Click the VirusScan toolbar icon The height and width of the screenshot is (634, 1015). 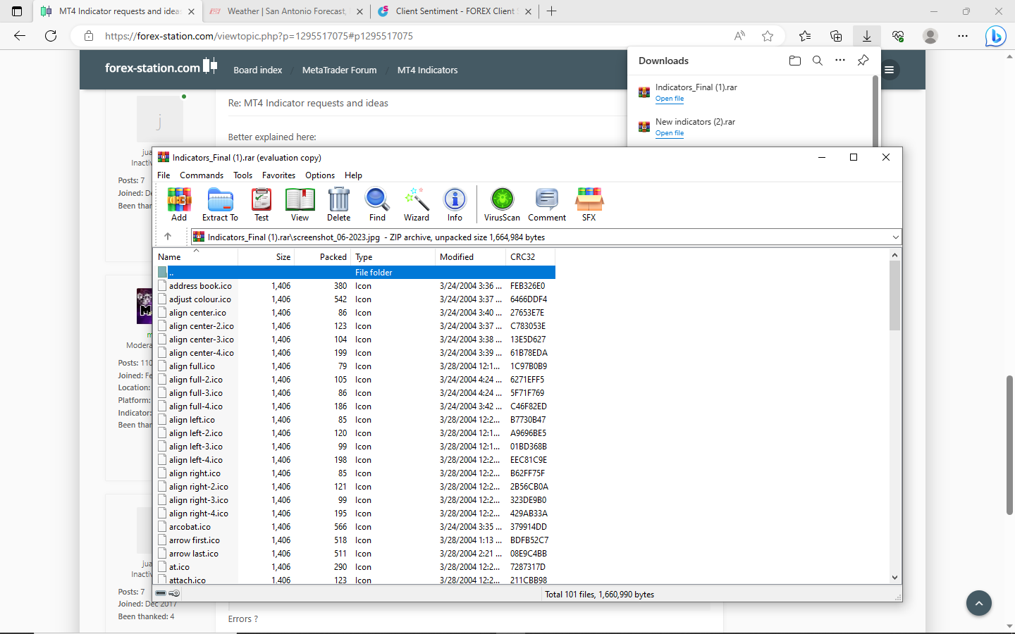(502, 204)
